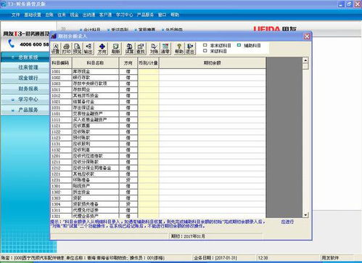362x263 pixels.
Task: Click the 查找 (Find) toolbar icon
Action: click(141, 49)
